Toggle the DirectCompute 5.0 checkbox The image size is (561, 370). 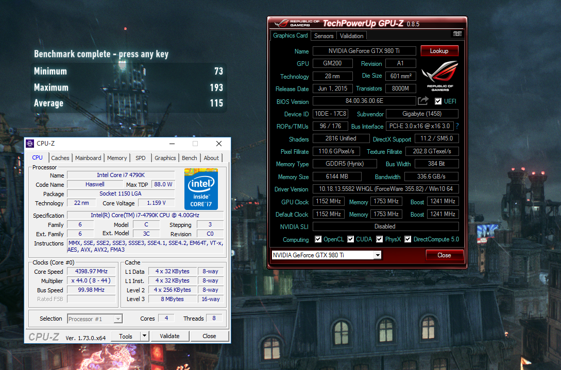[x=408, y=239]
